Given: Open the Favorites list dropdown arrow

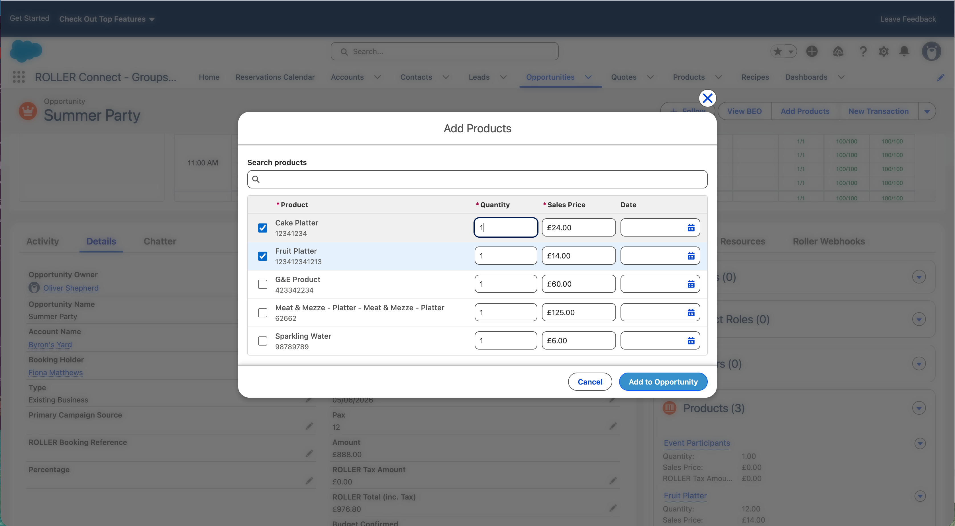Looking at the screenshot, I should pos(791,52).
